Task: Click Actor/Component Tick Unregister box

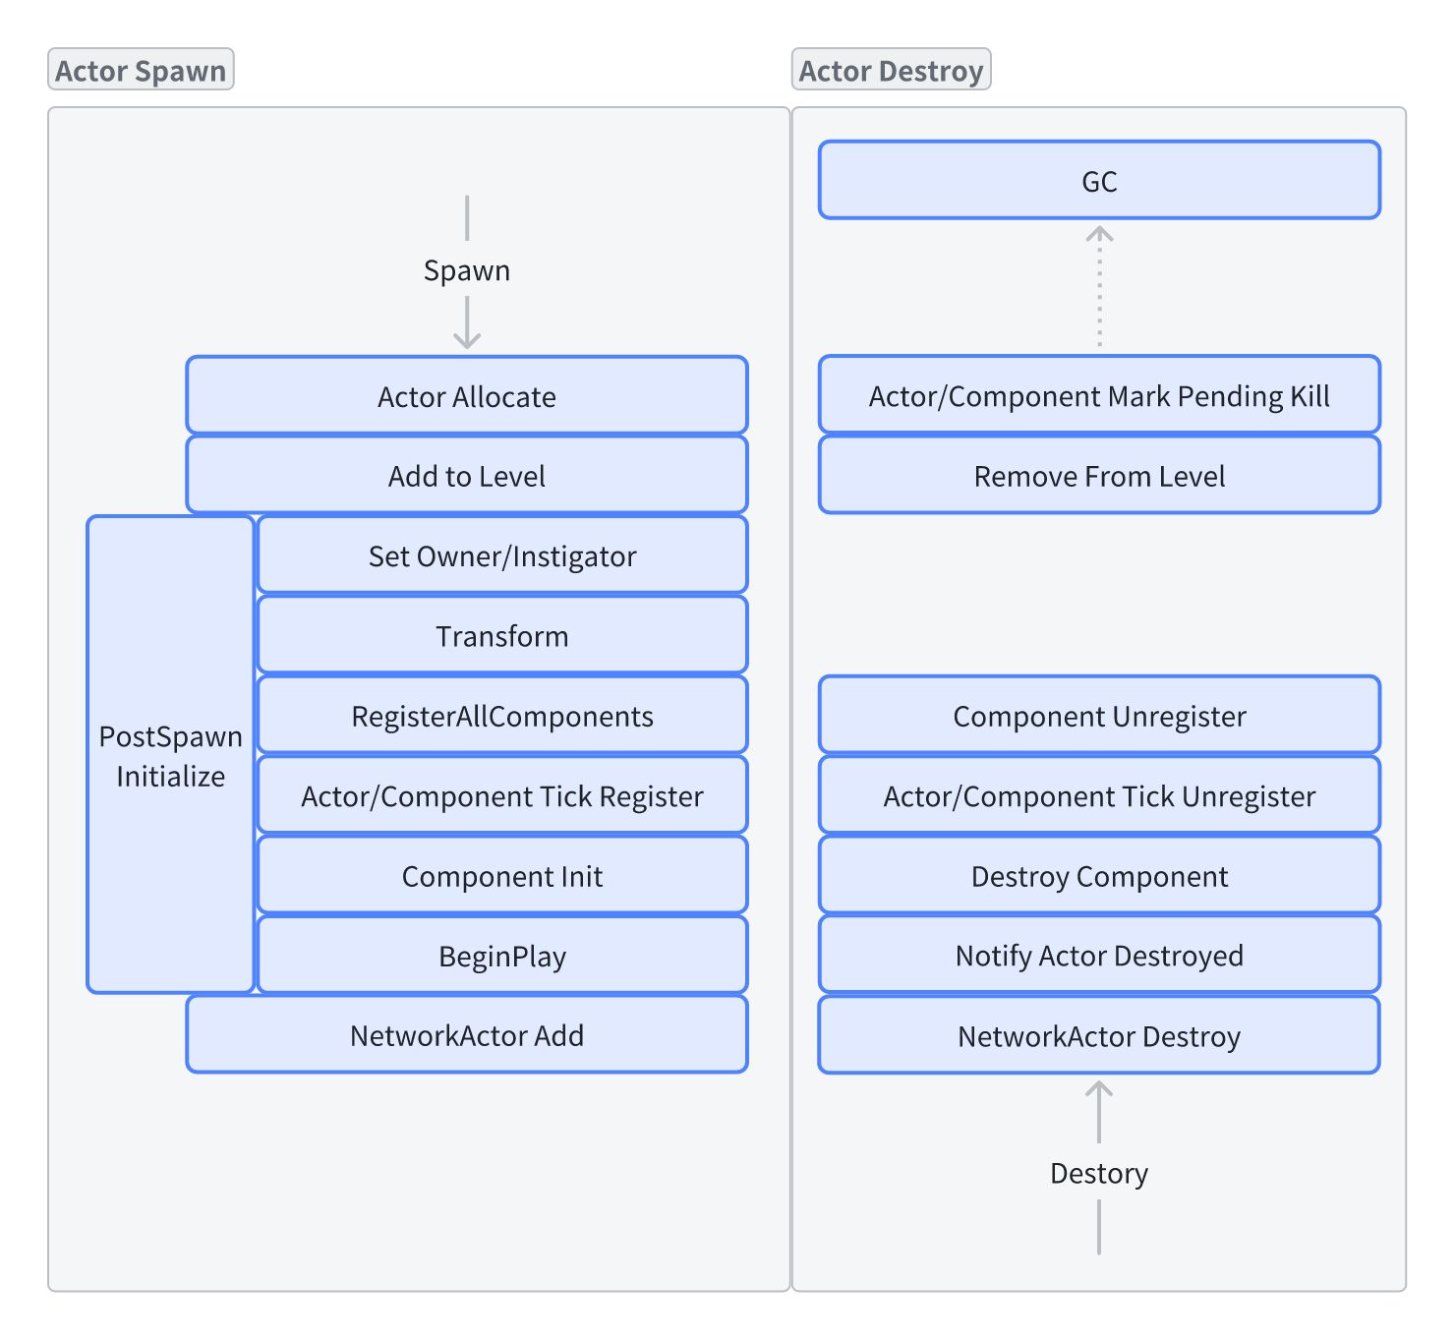Action: point(1099,794)
